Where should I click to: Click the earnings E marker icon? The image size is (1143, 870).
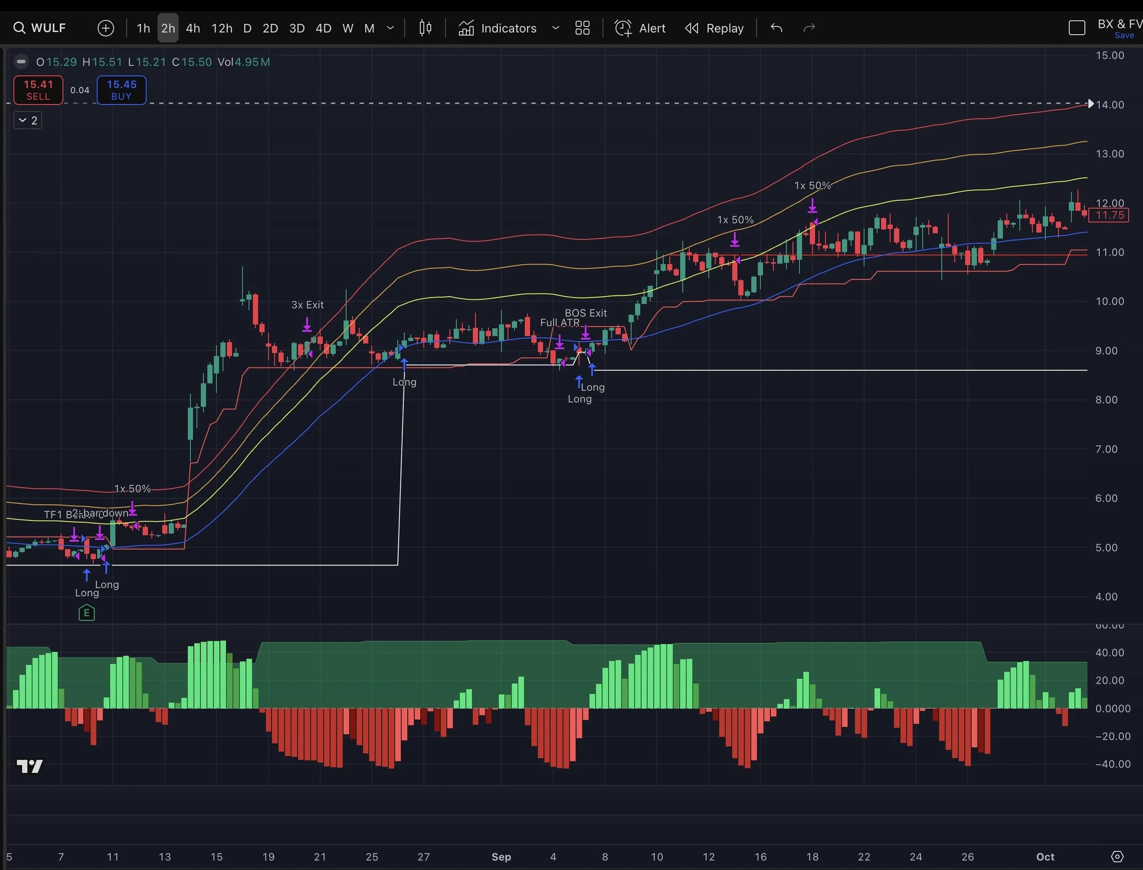tap(86, 613)
